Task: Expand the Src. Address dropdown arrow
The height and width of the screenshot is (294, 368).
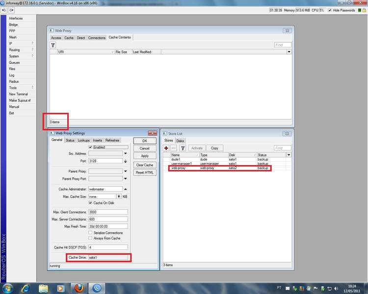Action: pyautogui.click(x=126, y=153)
